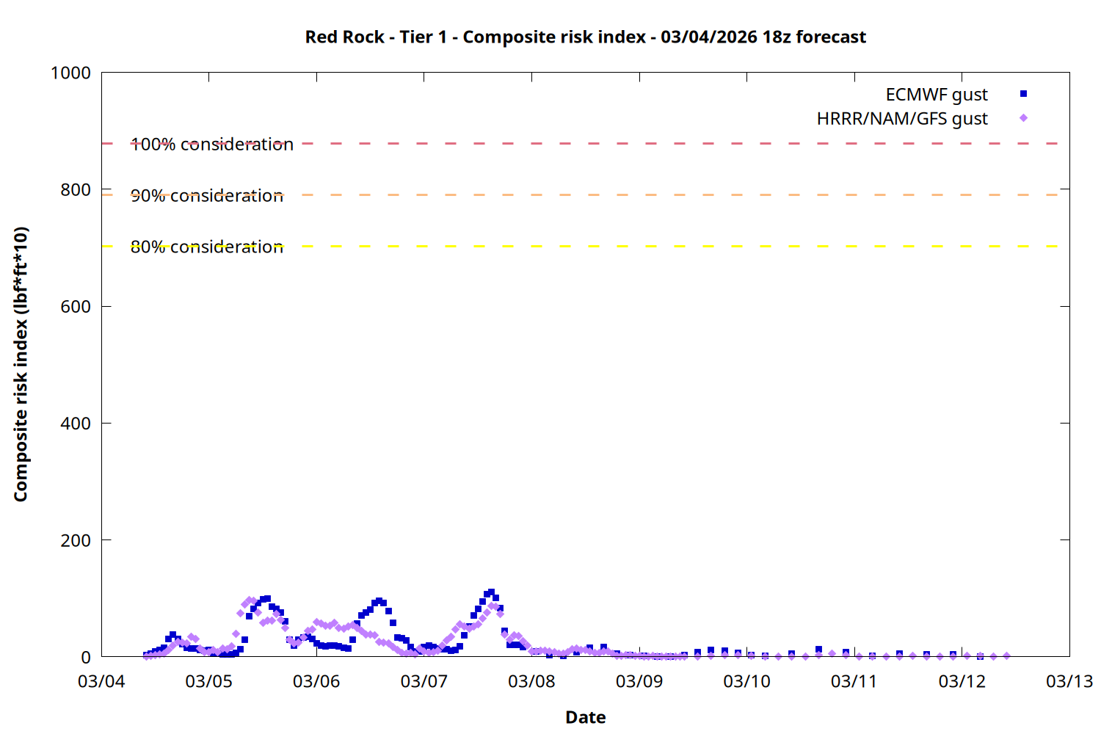Select the 03/07 date tick label
This screenshot has width=1101, height=734.
pyautogui.click(x=424, y=682)
